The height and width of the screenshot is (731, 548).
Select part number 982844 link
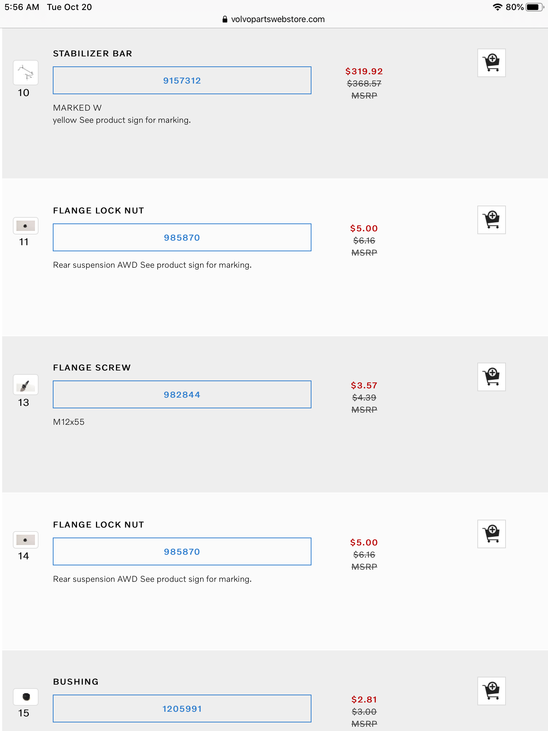(x=182, y=395)
